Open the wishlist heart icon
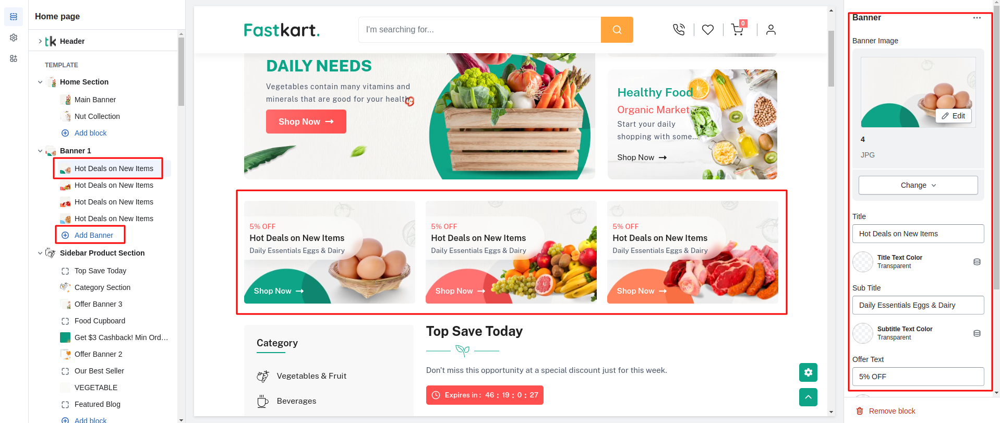 (708, 30)
